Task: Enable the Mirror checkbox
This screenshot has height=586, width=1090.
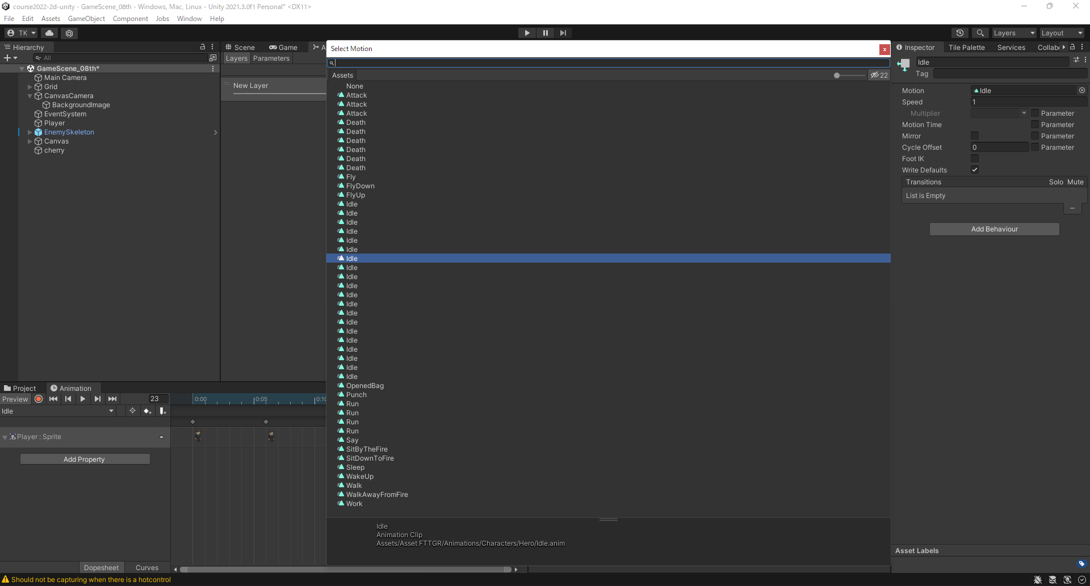Action: pos(975,136)
